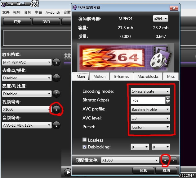Image resolution: width=196 pixels, height=178 pixels.
Task: Switch to the Motion tab
Action: coord(100,76)
